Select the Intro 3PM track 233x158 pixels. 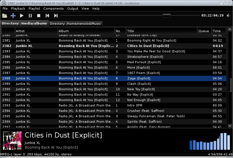(114, 106)
